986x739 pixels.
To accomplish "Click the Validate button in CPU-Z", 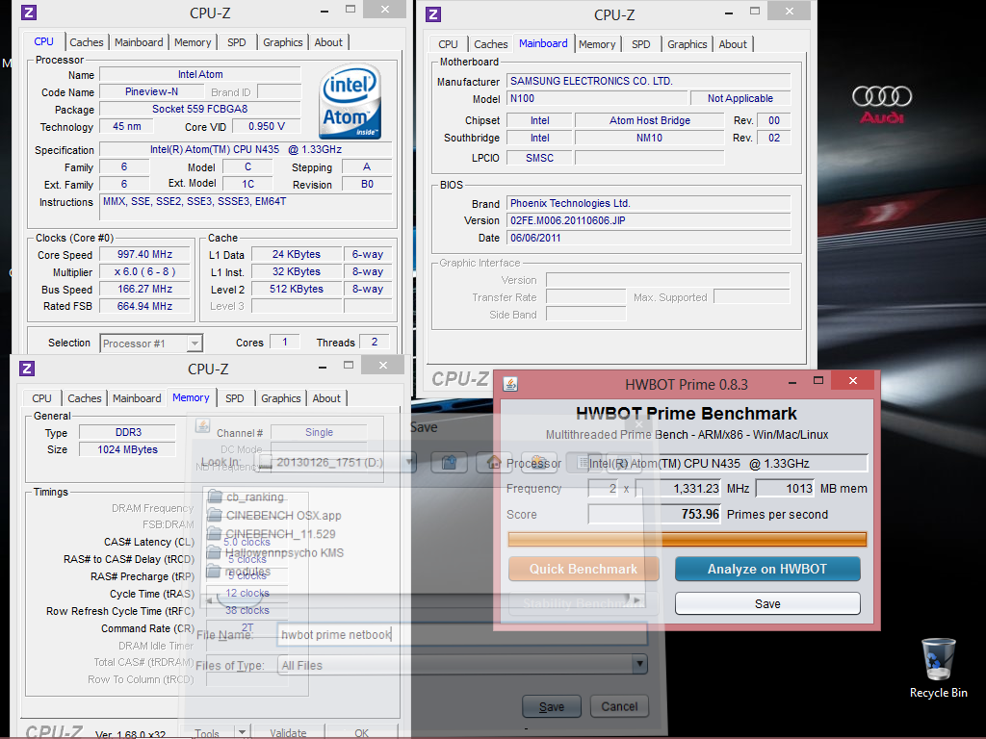I will point(288,732).
